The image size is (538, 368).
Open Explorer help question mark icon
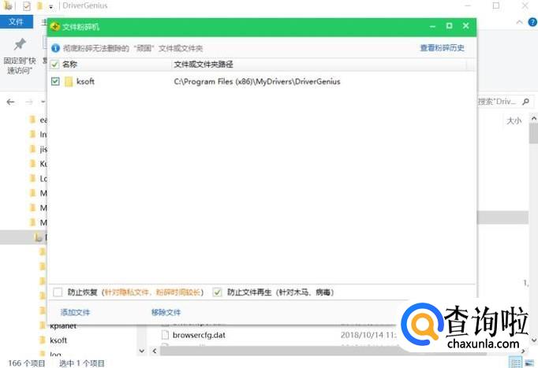[x=532, y=22]
